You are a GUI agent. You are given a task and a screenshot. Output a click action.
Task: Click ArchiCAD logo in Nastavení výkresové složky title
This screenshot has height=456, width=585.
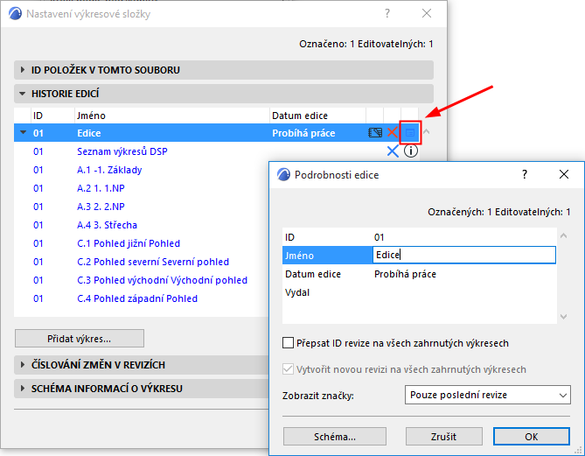point(15,14)
